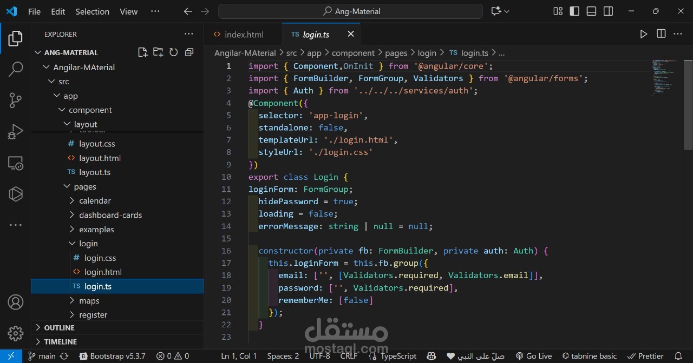Collapse the ANG-MATERIAL root section

point(38,52)
